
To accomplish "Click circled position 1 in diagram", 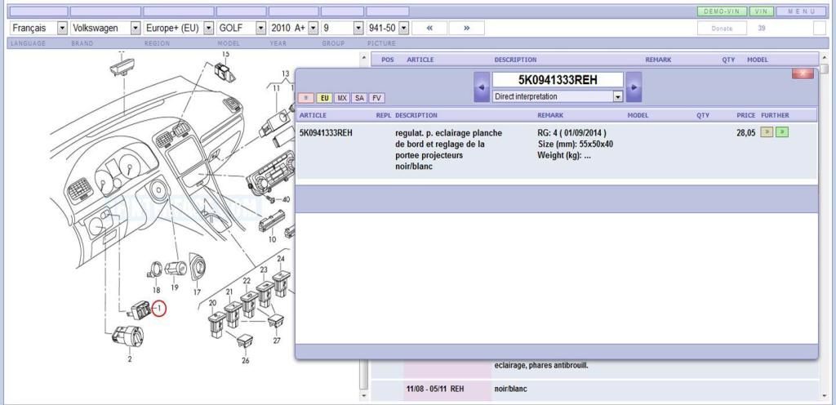I will pos(159,309).
